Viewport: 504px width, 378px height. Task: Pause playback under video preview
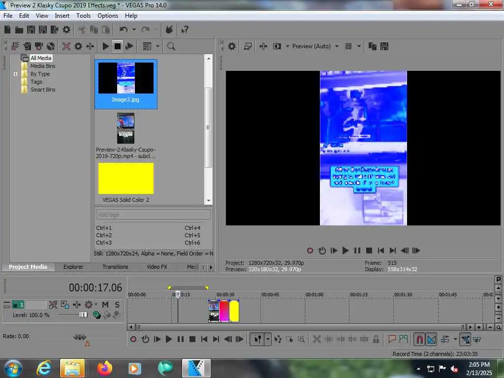coord(357,251)
